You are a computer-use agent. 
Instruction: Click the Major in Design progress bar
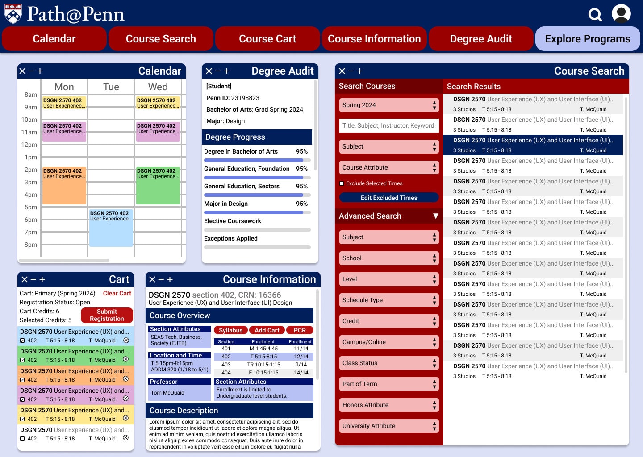click(x=257, y=212)
